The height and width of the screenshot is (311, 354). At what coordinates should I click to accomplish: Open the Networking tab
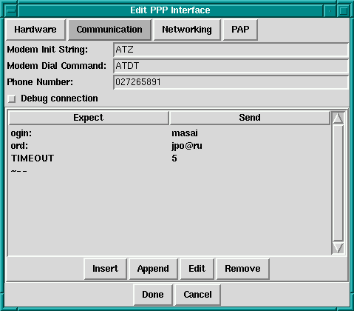pyautogui.click(x=187, y=30)
